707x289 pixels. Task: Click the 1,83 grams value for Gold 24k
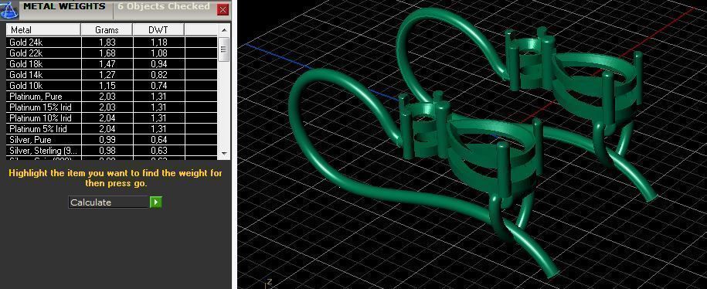[x=107, y=42]
